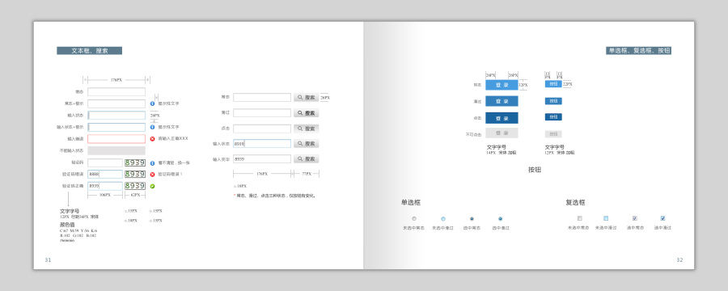
Task: Click the 看不清楚，换一张 text
Action: click(x=174, y=163)
